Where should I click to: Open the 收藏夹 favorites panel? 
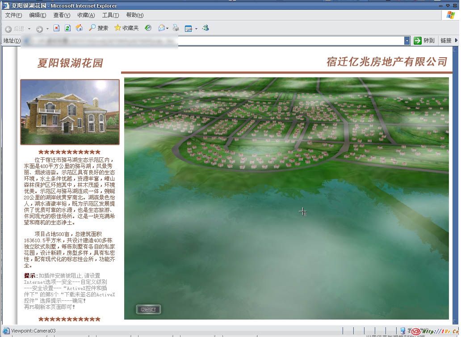[x=126, y=28]
